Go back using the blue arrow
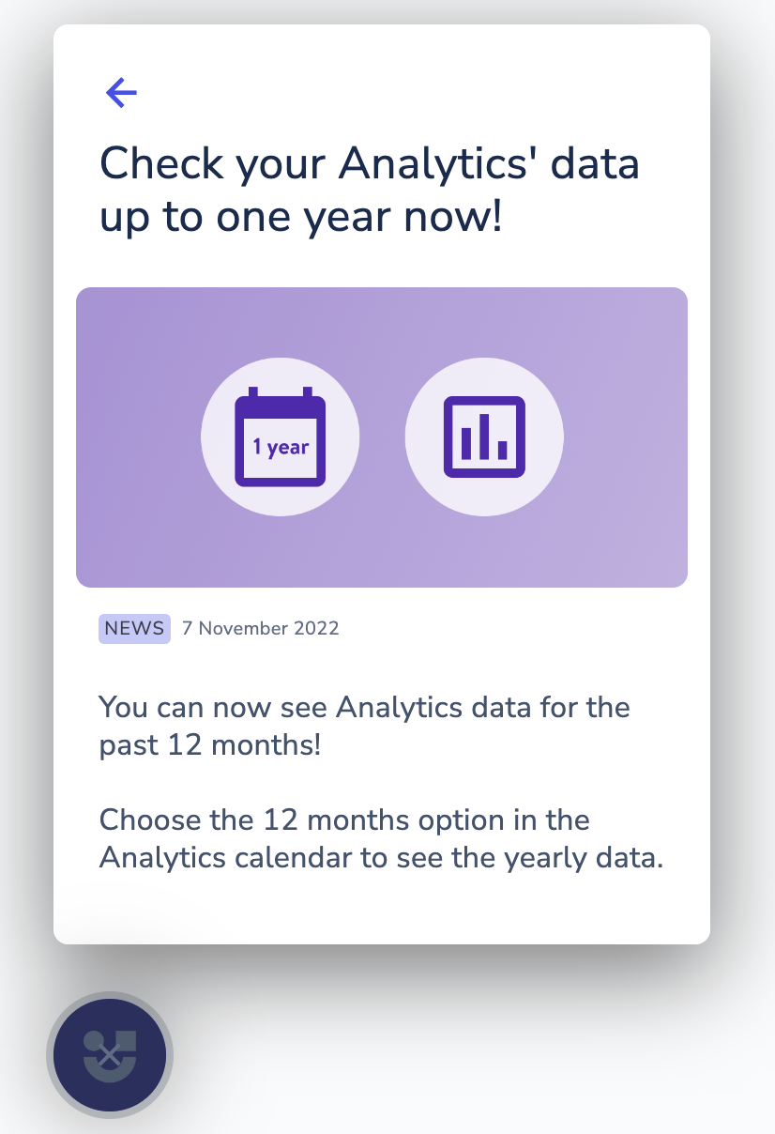Image resolution: width=775 pixels, height=1134 pixels. coord(121,92)
